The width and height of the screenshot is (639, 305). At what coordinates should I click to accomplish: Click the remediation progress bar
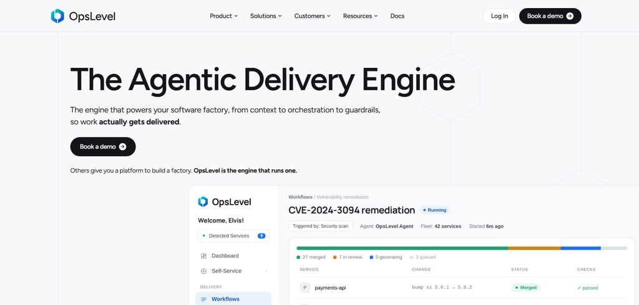462,248
